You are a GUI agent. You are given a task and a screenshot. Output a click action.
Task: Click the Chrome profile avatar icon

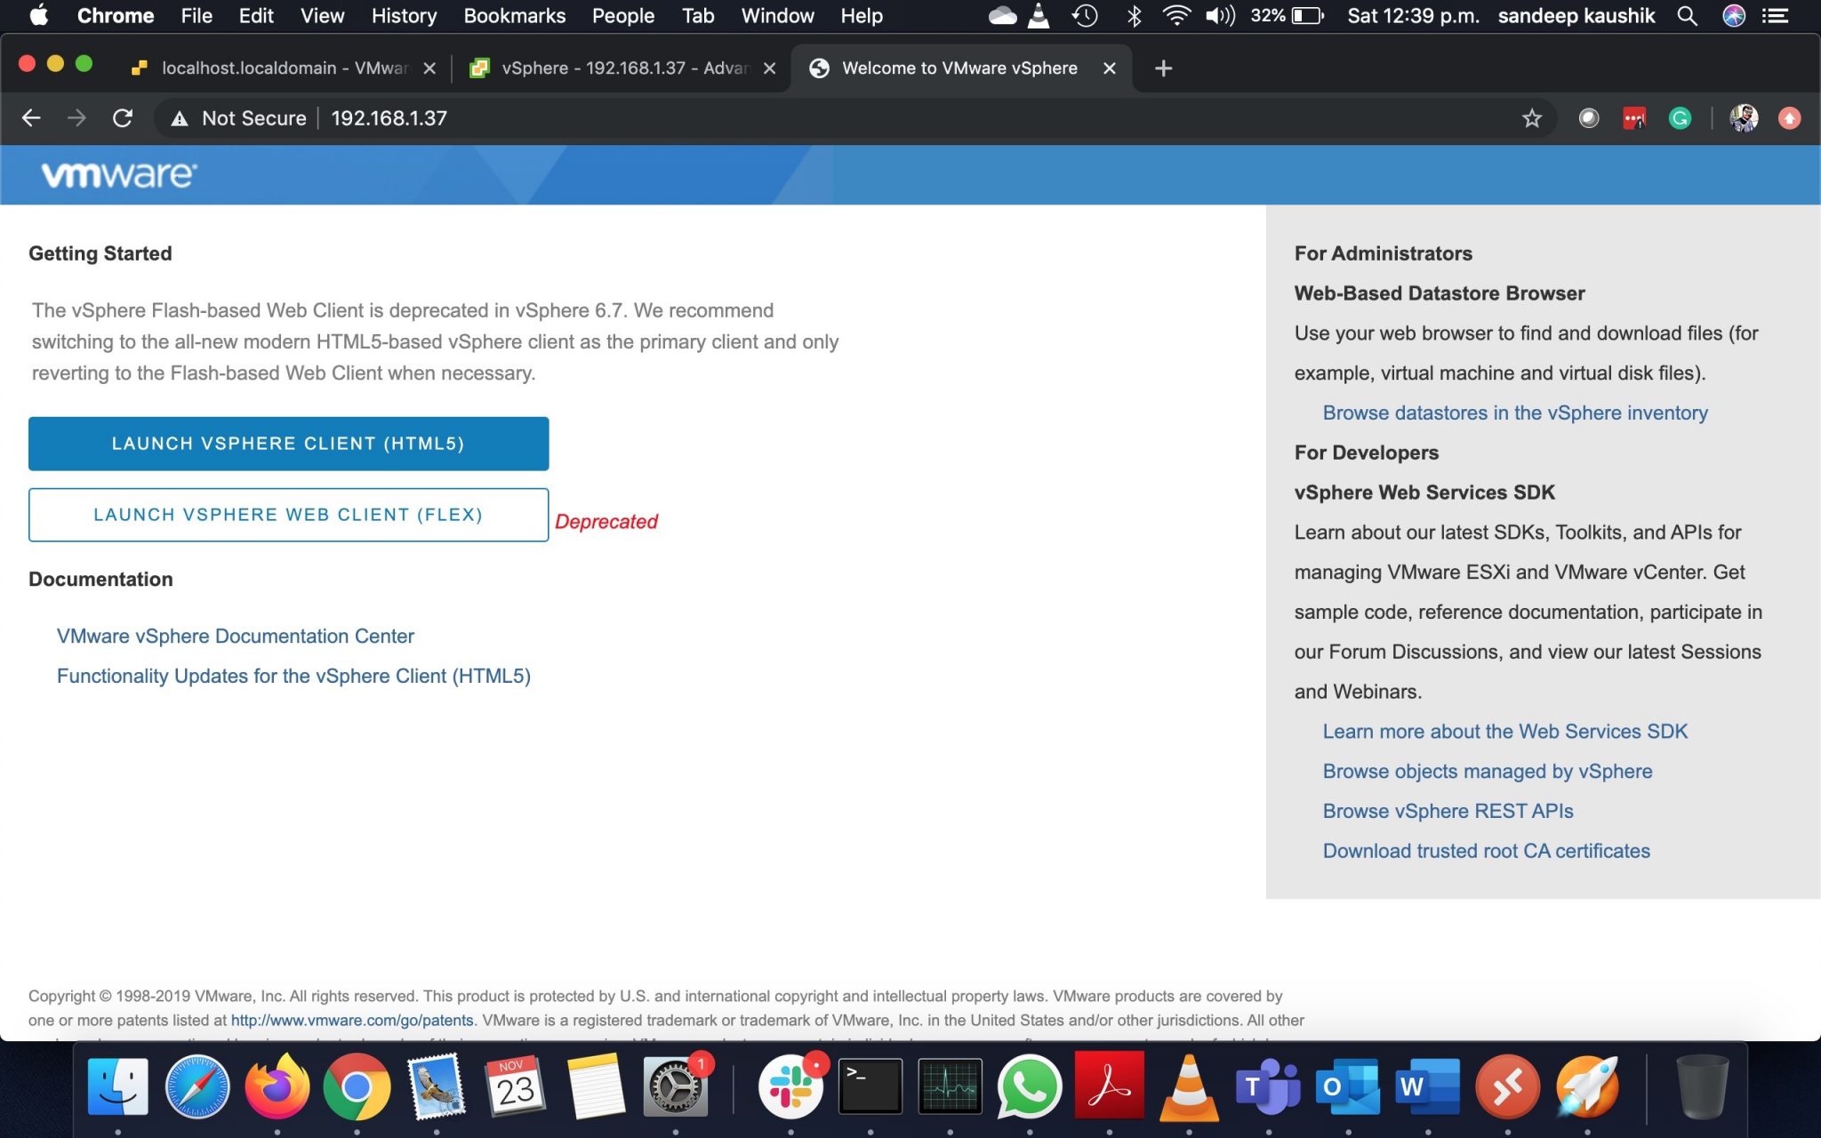pos(1743,118)
